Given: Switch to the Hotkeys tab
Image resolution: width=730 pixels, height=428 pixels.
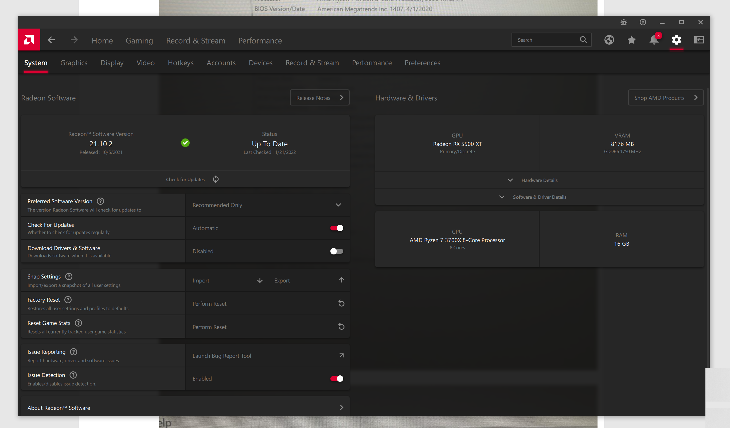Looking at the screenshot, I should (x=181, y=62).
